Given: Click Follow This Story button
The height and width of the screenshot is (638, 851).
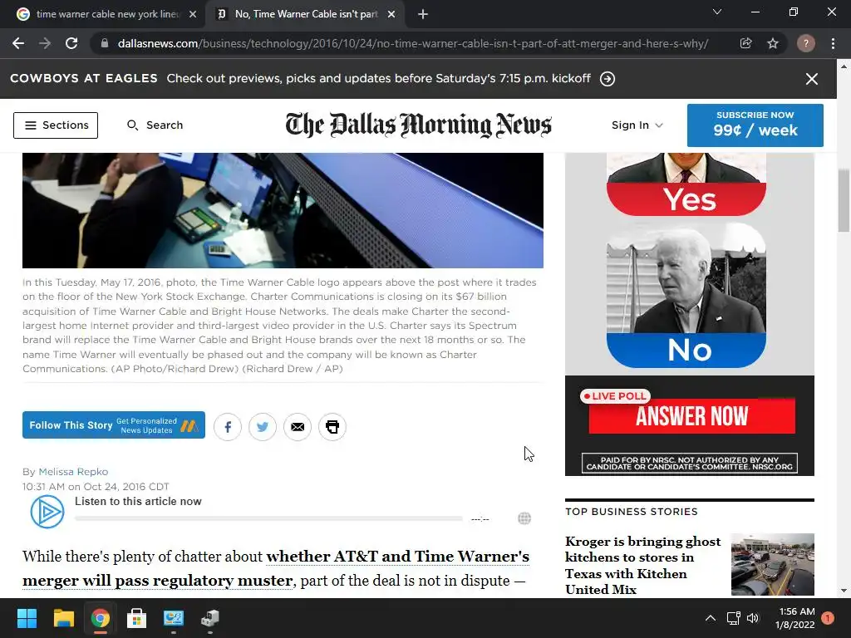Looking at the screenshot, I should click(x=113, y=425).
